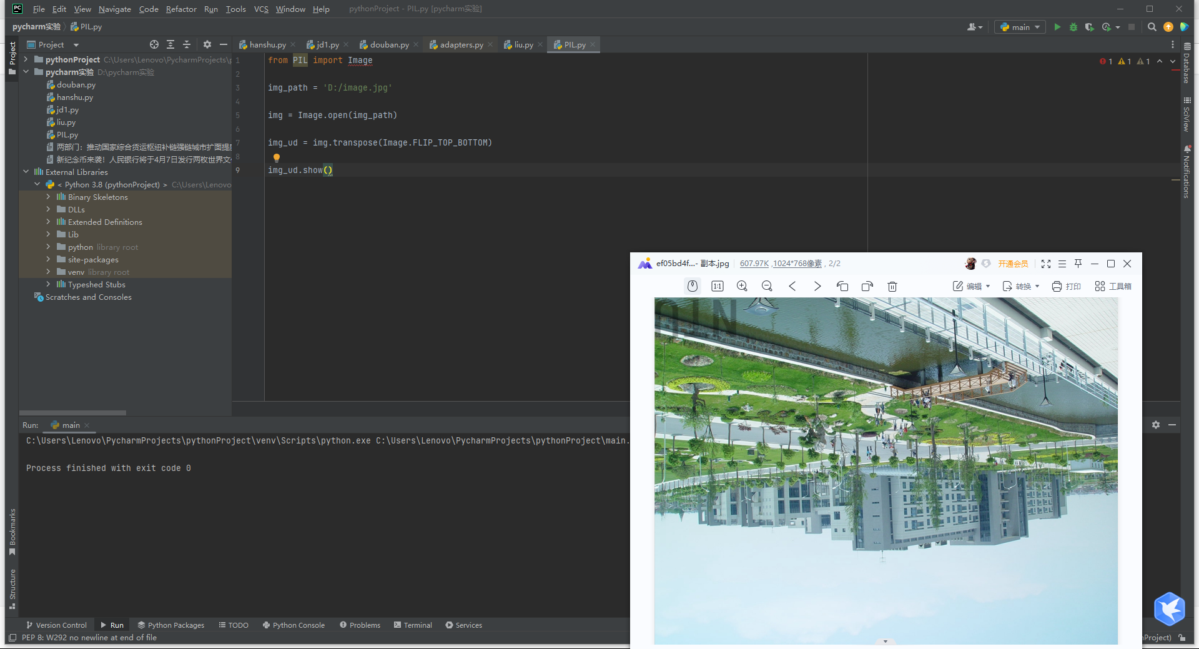Select opened file locate target icon
This screenshot has height=649, width=1199.
click(x=154, y=44)
